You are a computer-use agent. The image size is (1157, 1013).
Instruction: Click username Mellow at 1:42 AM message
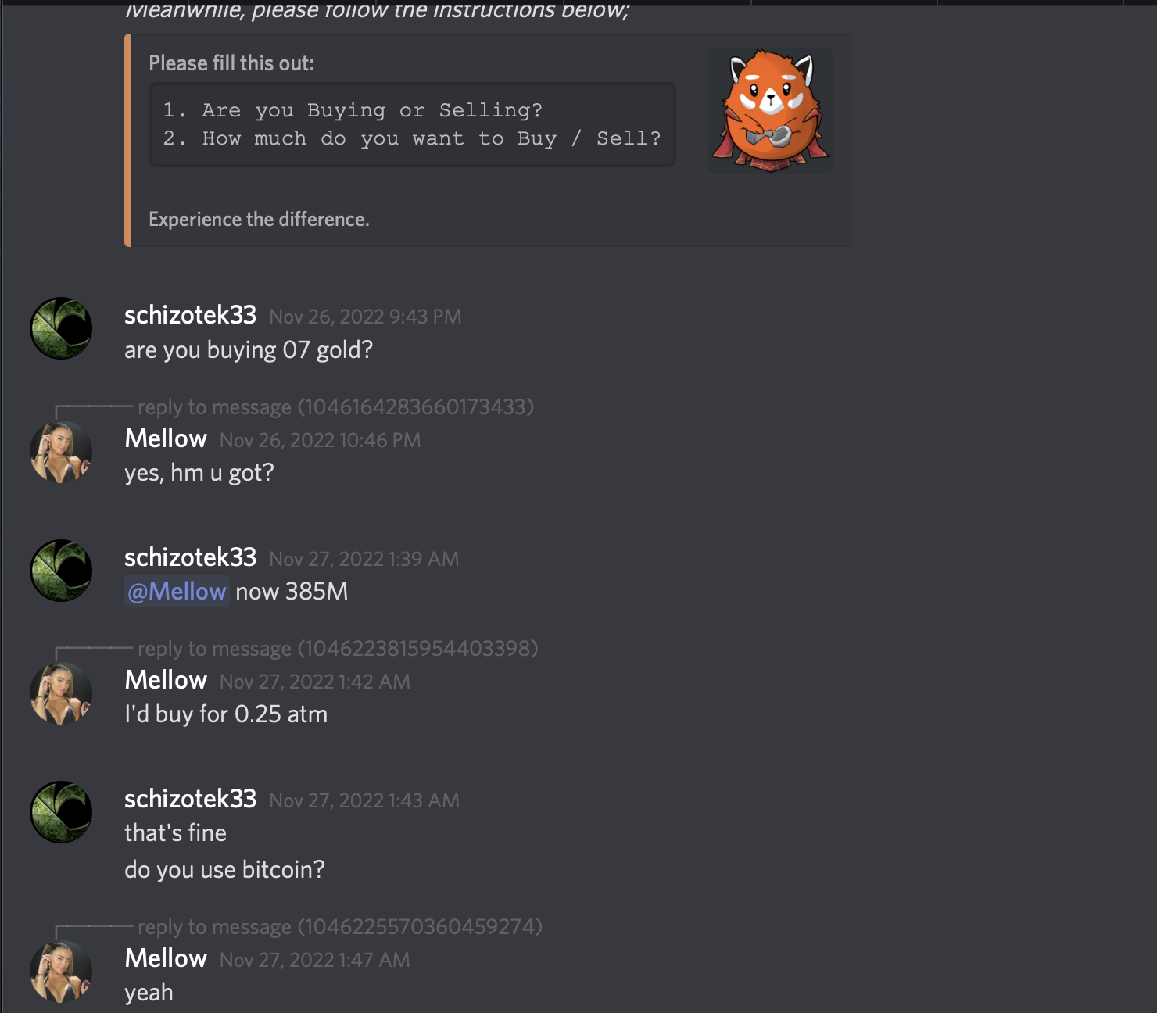(166, 680)
